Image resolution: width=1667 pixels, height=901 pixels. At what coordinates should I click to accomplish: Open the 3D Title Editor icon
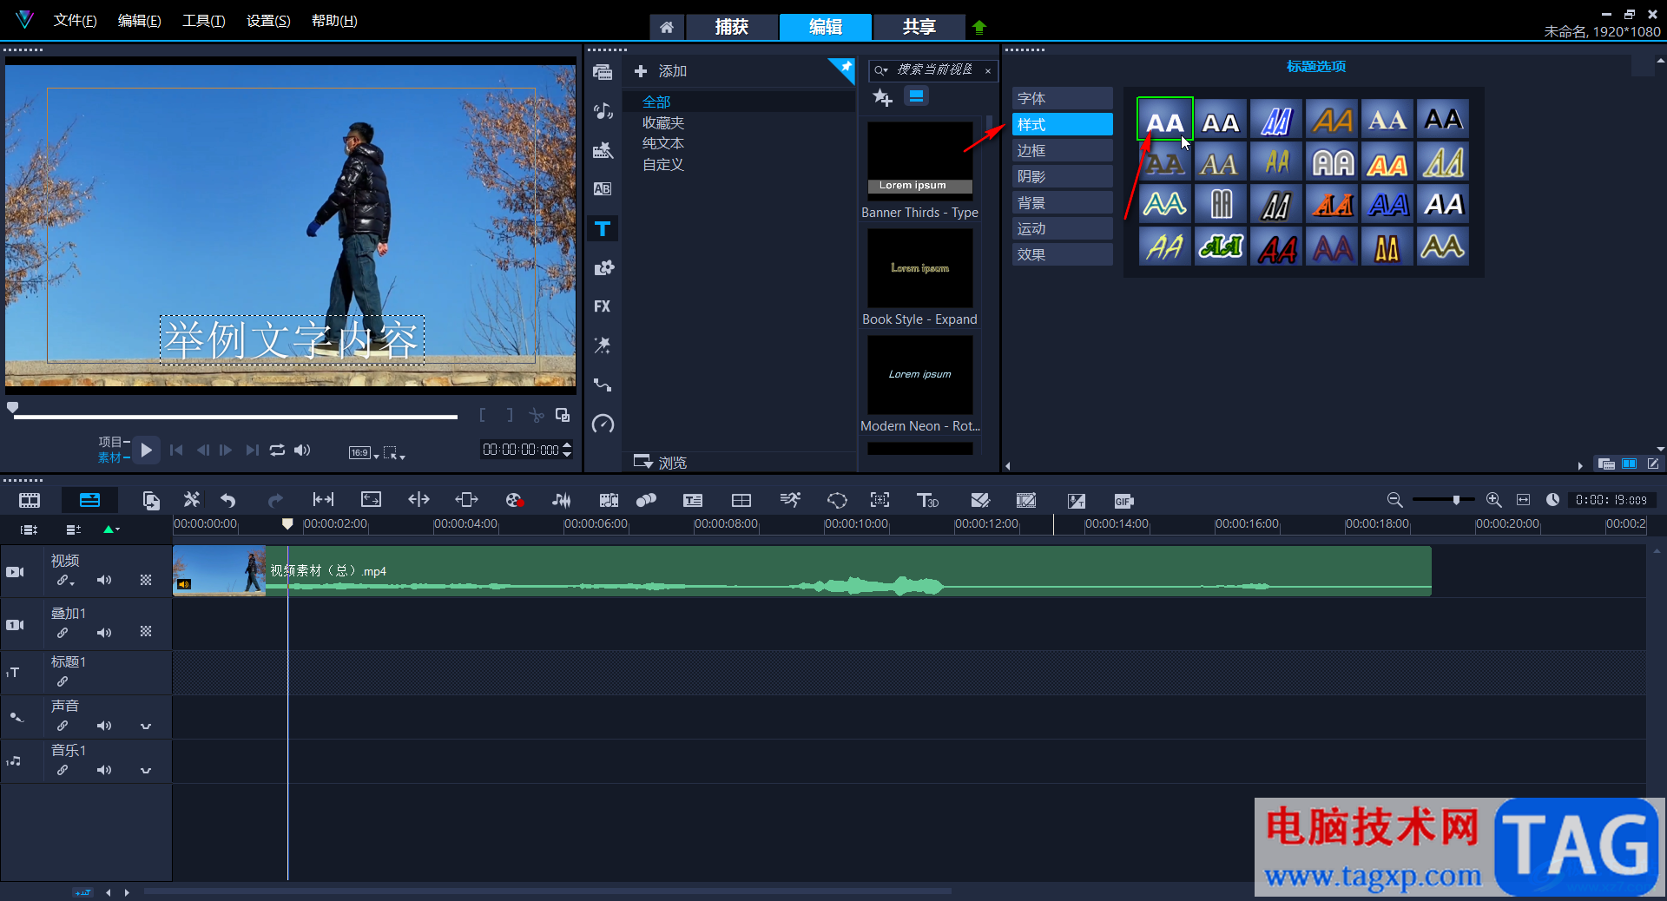pyautogui.click(x=927, y=500)
